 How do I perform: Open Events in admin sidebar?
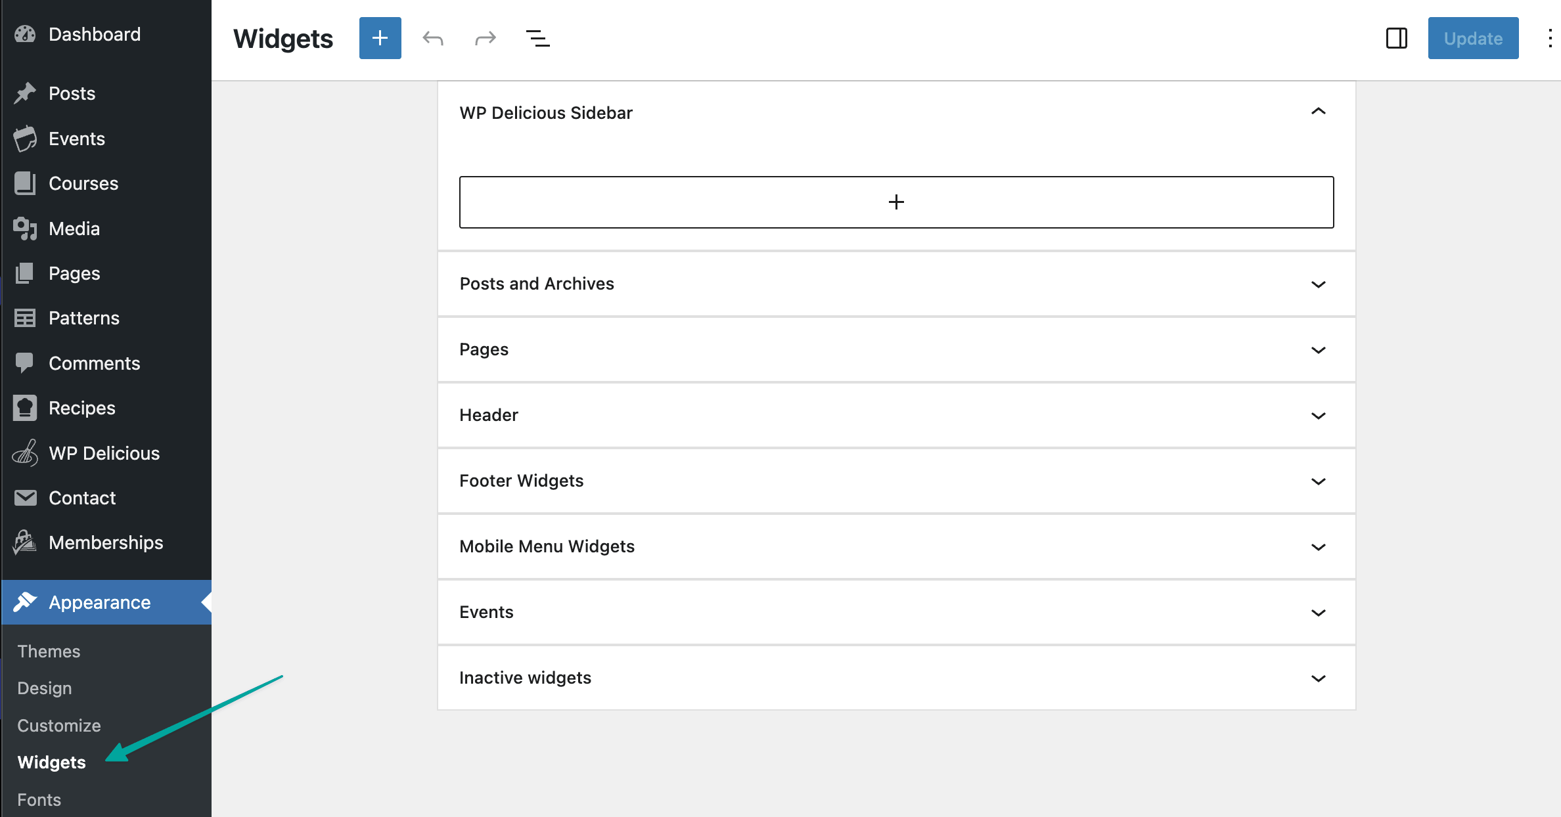[77, 139]
